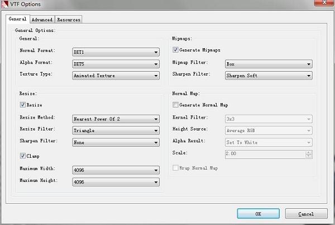The image size is (335, 225).
Task: Open the Maximum Height dropdown
Action: click(x=116, y=182)
